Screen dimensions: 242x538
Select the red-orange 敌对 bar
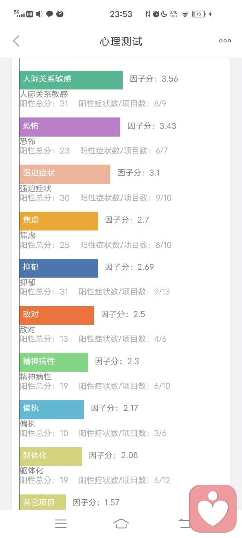[56, 315]
